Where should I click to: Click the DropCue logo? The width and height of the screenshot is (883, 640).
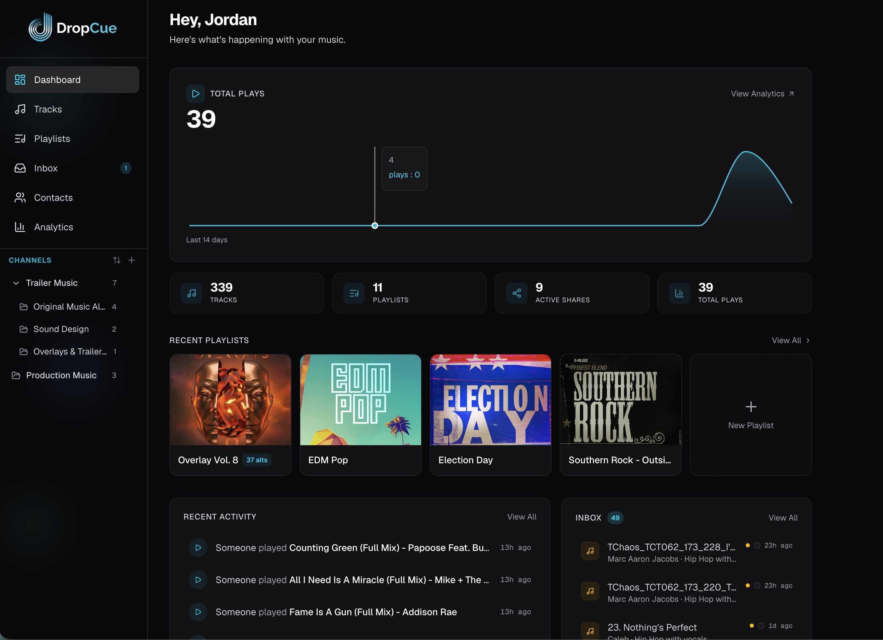(73, 28)
